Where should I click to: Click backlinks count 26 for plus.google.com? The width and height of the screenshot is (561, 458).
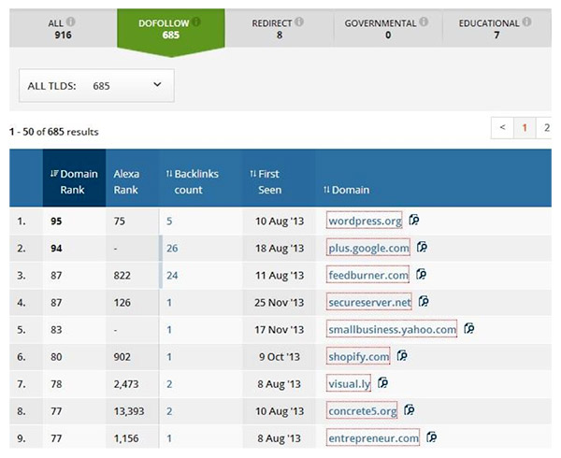tap(171, 248)
